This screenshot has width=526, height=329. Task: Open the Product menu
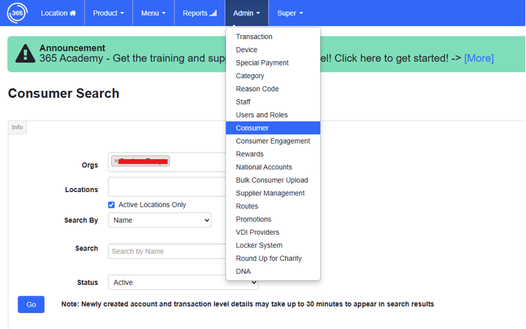pyautogui.click(x=109, y=13)
